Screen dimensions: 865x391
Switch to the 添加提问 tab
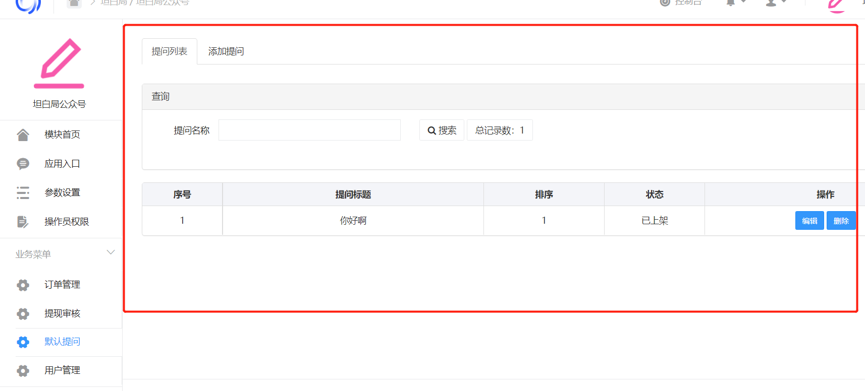[226, 51]
